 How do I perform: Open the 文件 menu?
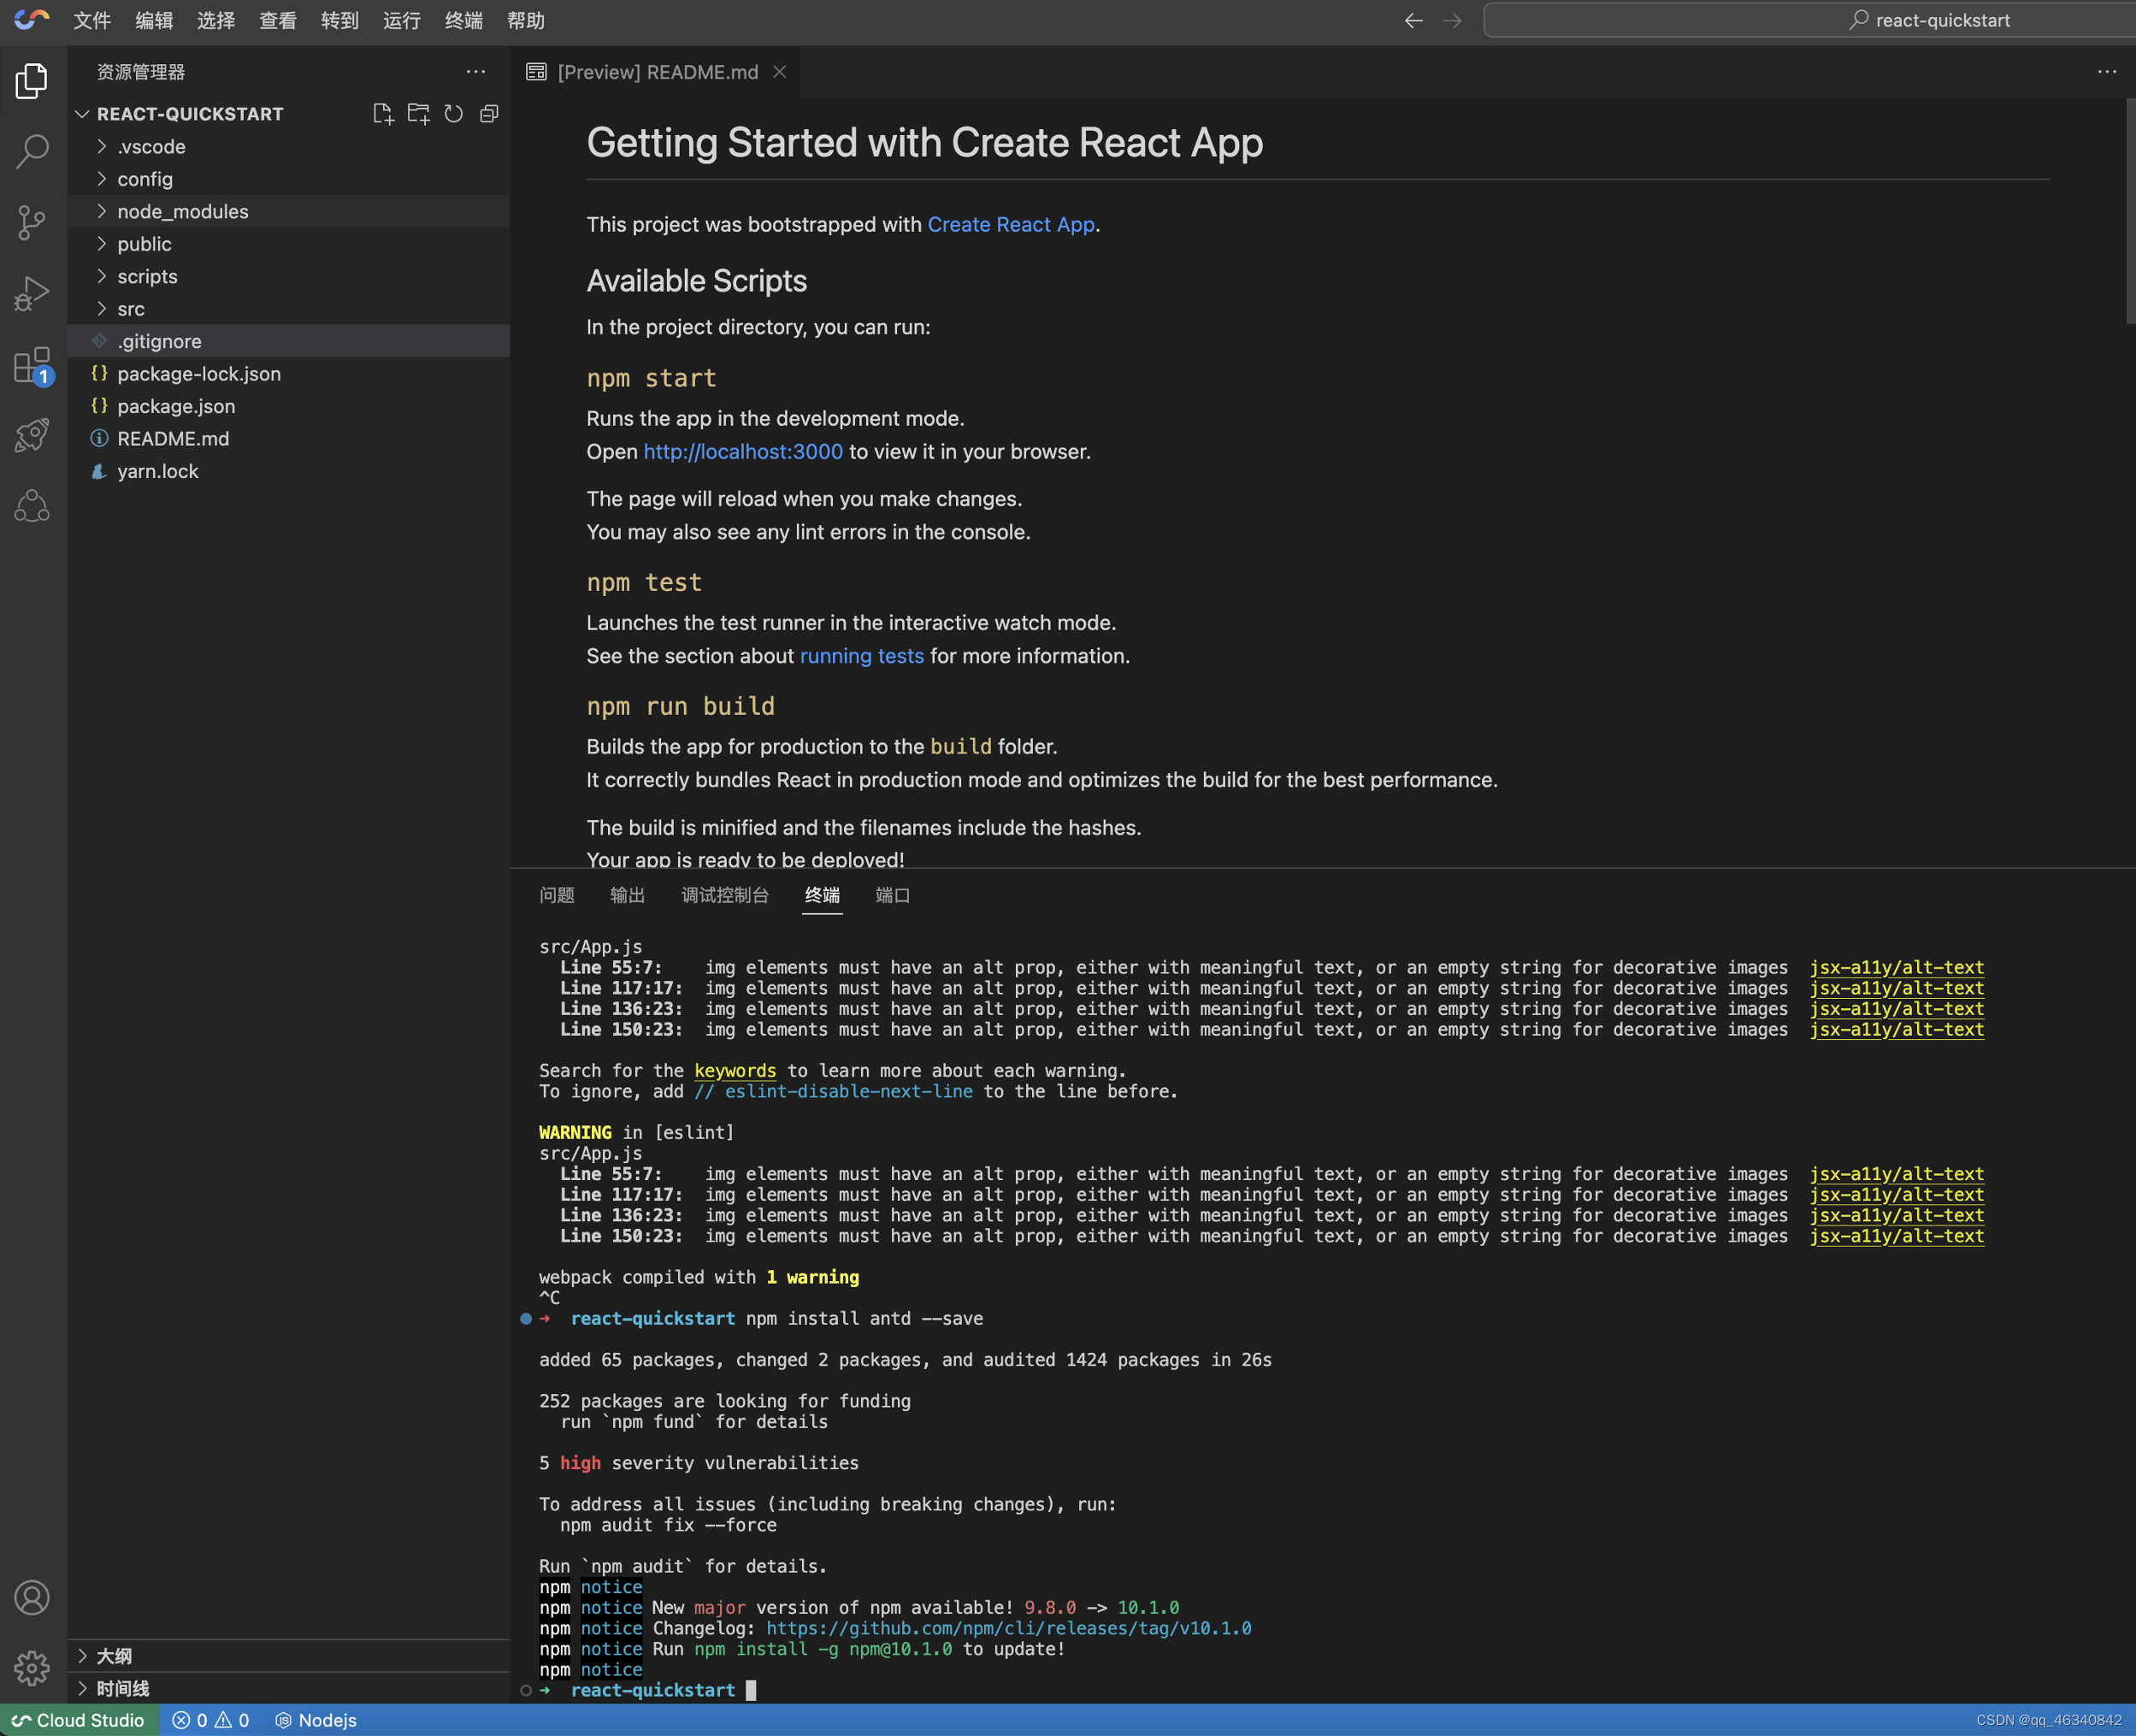92,20
